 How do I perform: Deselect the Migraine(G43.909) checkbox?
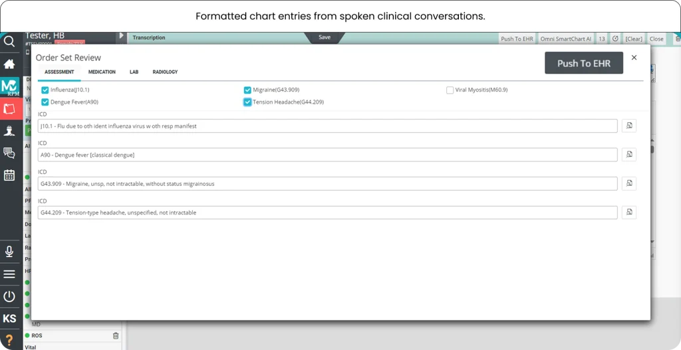[x=247, y=90]
